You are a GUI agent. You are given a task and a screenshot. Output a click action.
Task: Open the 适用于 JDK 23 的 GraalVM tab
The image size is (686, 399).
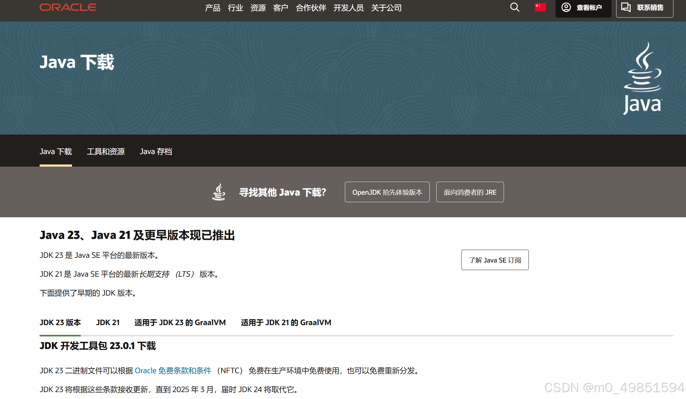(180, 323)
